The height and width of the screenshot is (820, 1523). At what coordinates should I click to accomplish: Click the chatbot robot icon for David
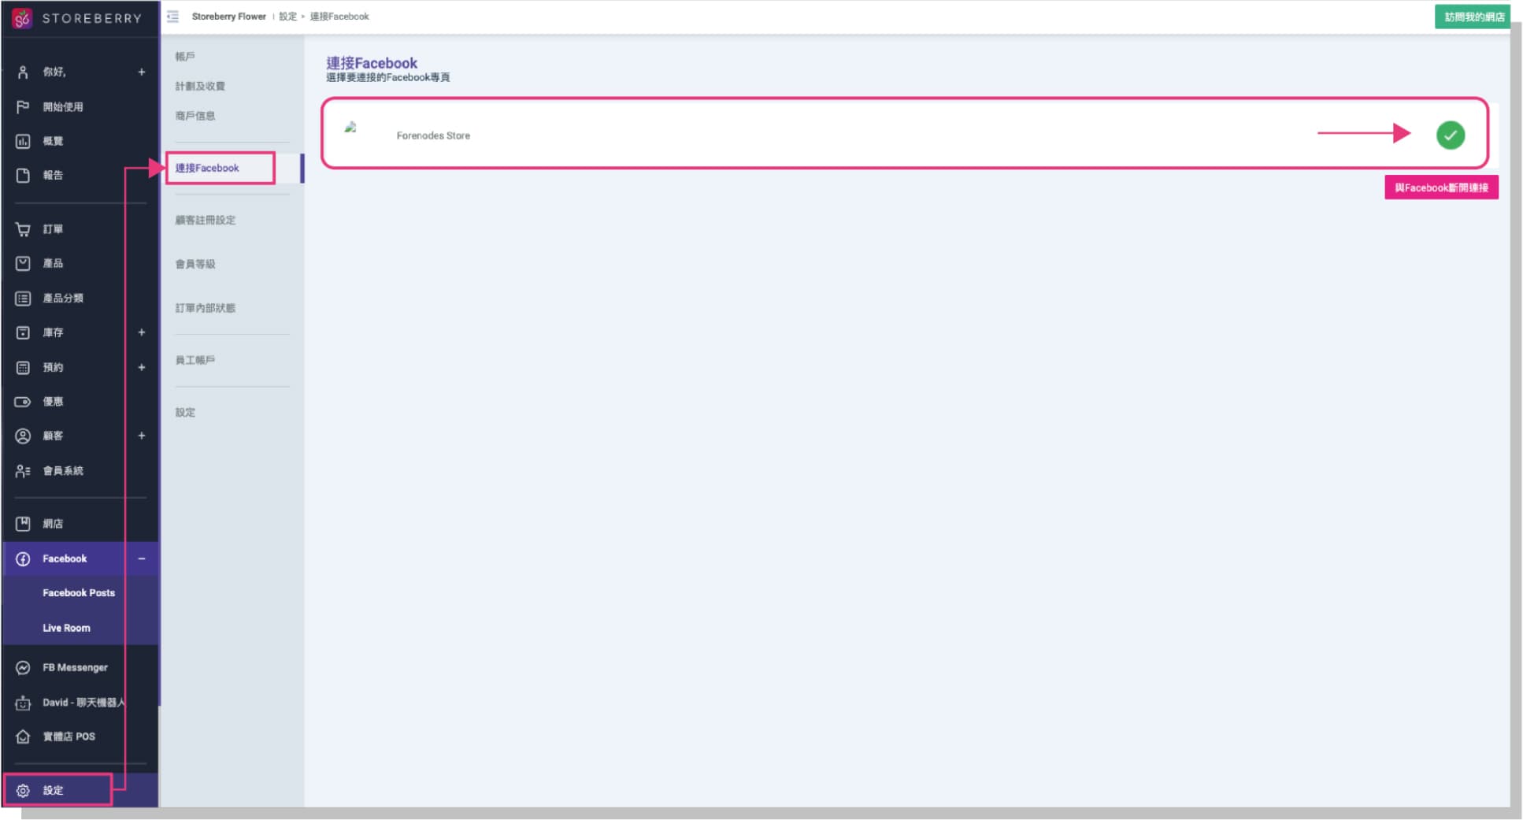pyautogui.click(x=23, y=702)
